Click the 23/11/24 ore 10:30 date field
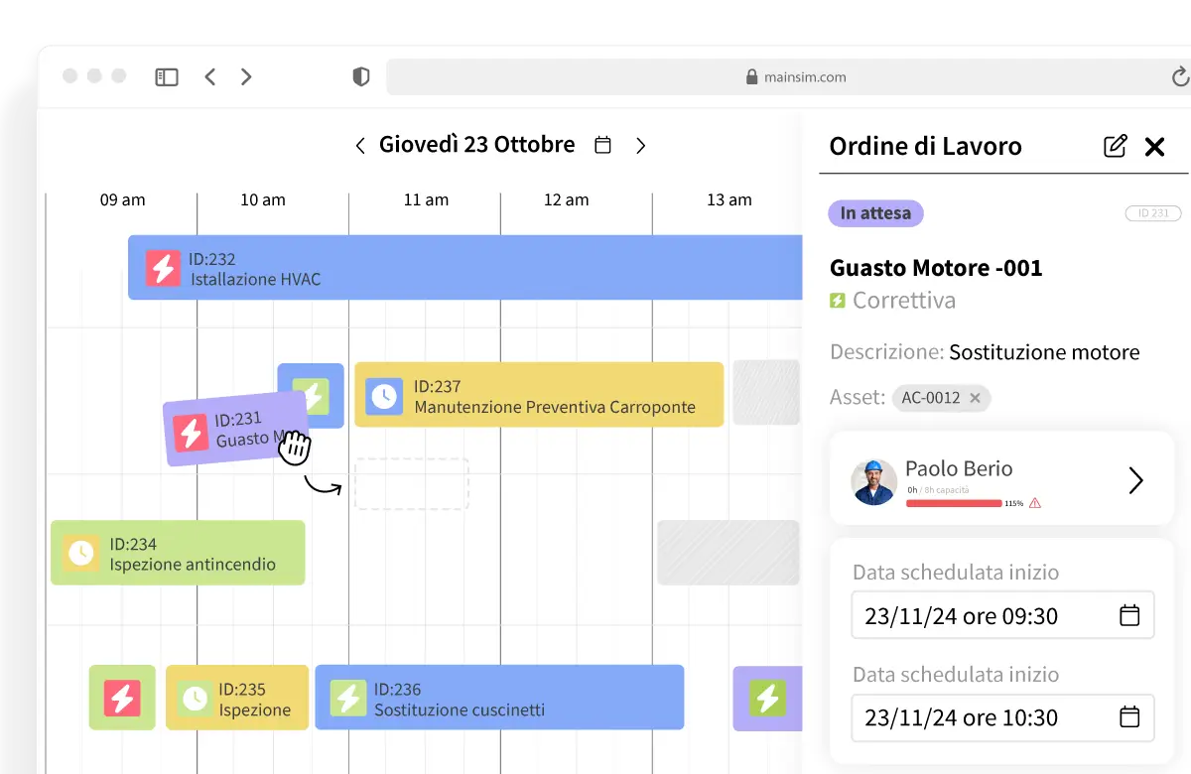The height and width of the screenshot is (774, 1191). point(1002,717)
